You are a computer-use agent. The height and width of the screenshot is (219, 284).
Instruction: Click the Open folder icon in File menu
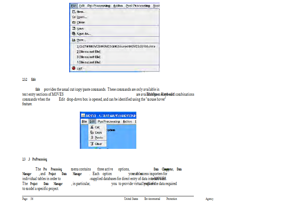pos(74,17)
